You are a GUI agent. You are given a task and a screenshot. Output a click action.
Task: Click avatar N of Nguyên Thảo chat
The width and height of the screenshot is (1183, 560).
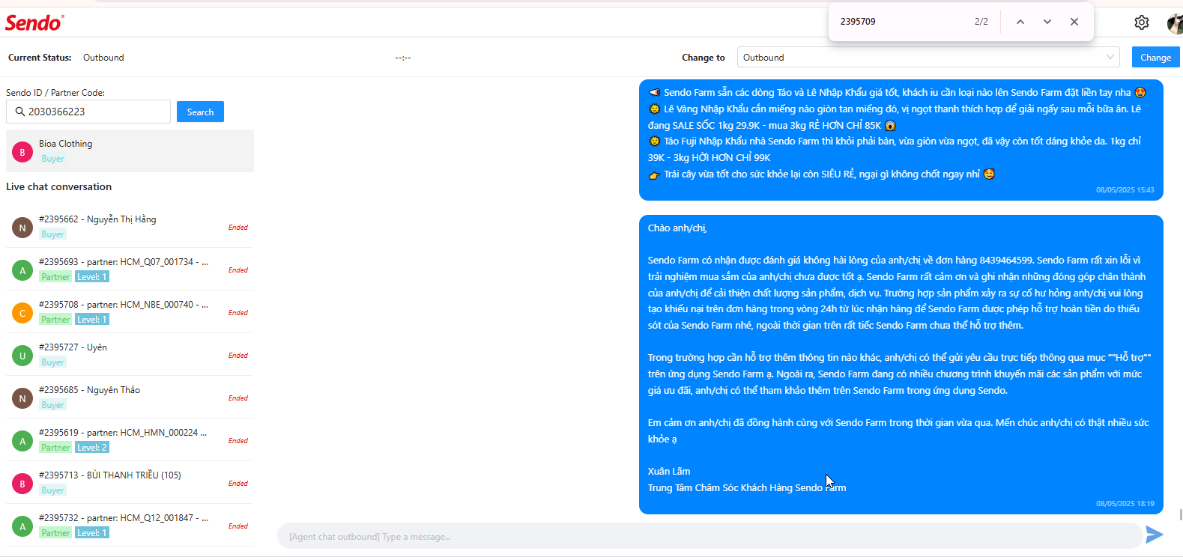point(22,398)
